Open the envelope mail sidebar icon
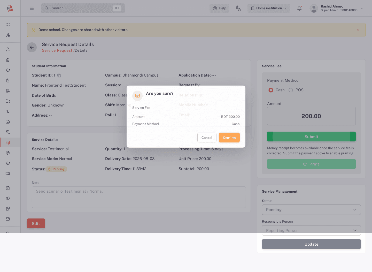The width and height of the screenshot is (372, 272). [x=8, y=219]
